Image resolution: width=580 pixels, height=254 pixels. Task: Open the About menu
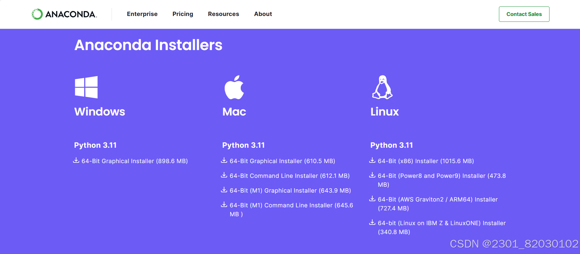(x=263, y=14)
